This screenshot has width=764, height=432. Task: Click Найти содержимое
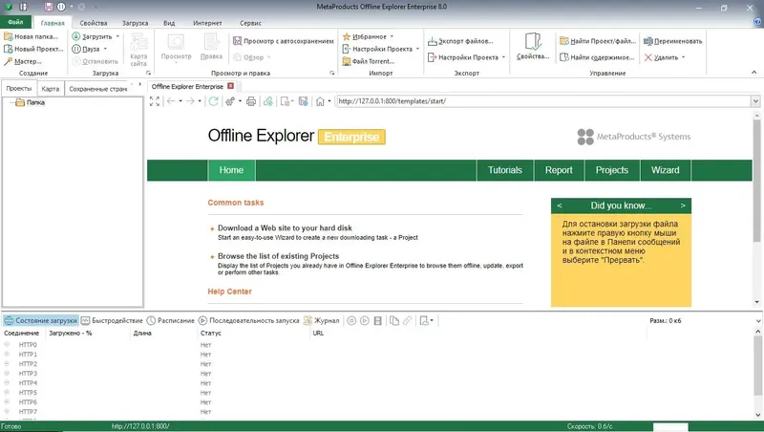point(597,57)
